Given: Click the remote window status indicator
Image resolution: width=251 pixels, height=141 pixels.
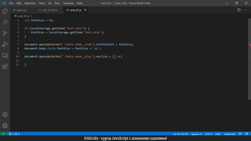Looking at the screenshot, I should coord(4,134).
